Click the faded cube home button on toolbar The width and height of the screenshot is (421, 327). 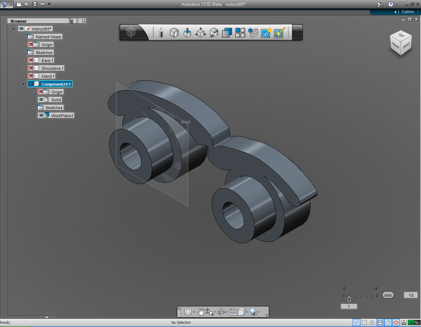(131, 32)
